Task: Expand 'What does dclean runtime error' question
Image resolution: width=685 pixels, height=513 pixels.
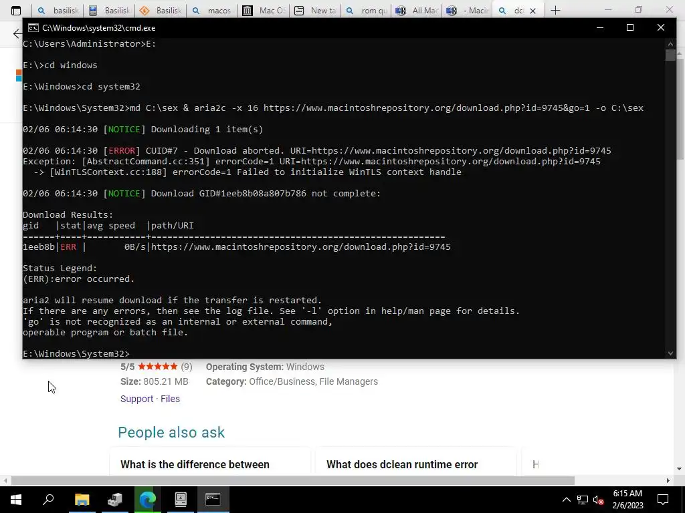Action: (402, 465)
